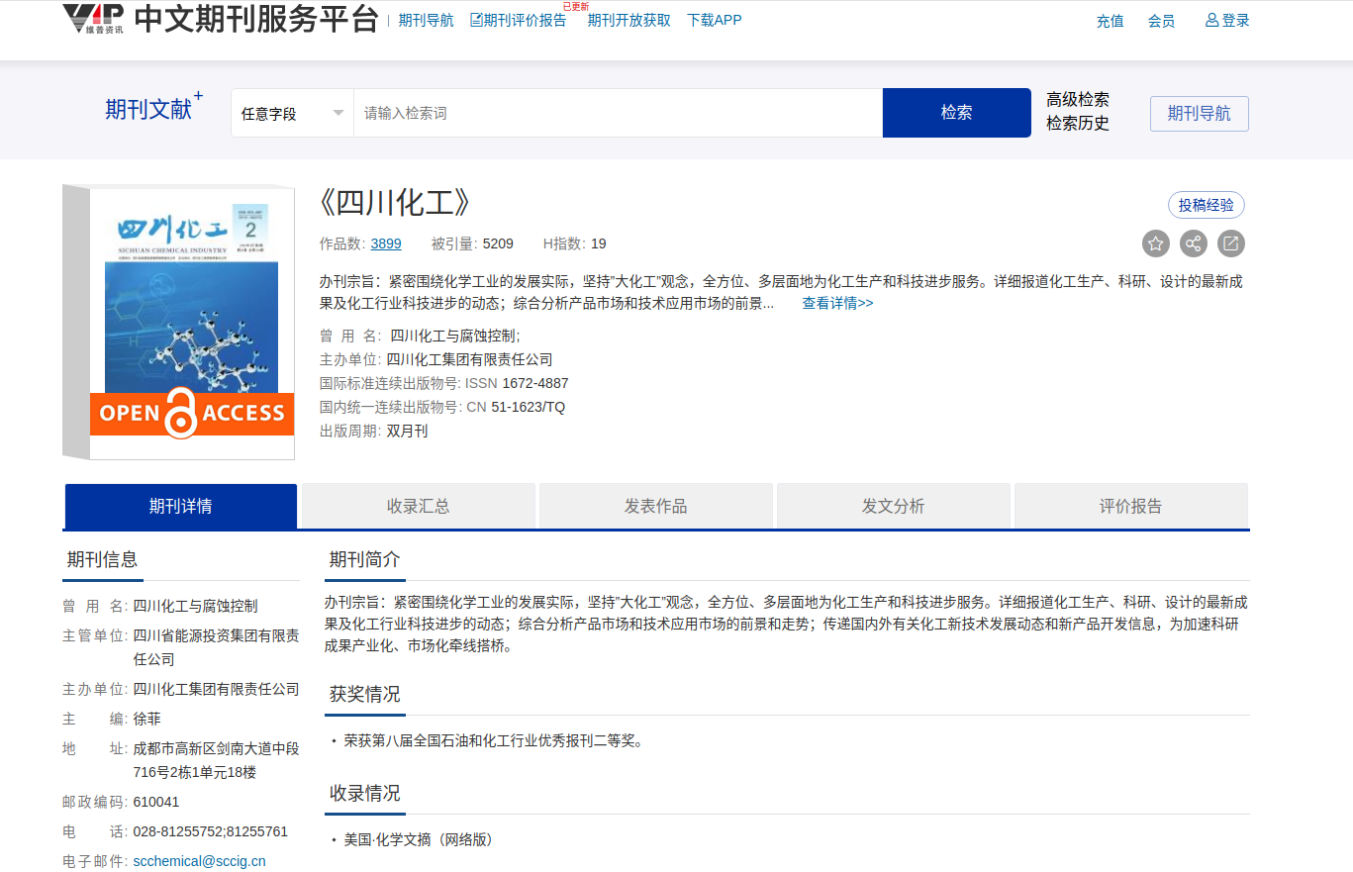Open 期刊评价报告 in the top navigation

(518, 21)
